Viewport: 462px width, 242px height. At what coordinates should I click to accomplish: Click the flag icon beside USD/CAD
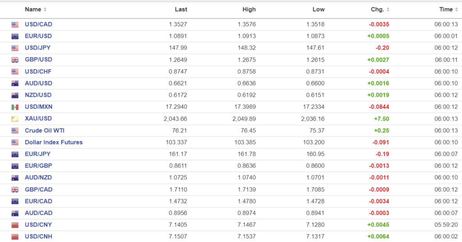pyautogui.click(x=15, y=25)
